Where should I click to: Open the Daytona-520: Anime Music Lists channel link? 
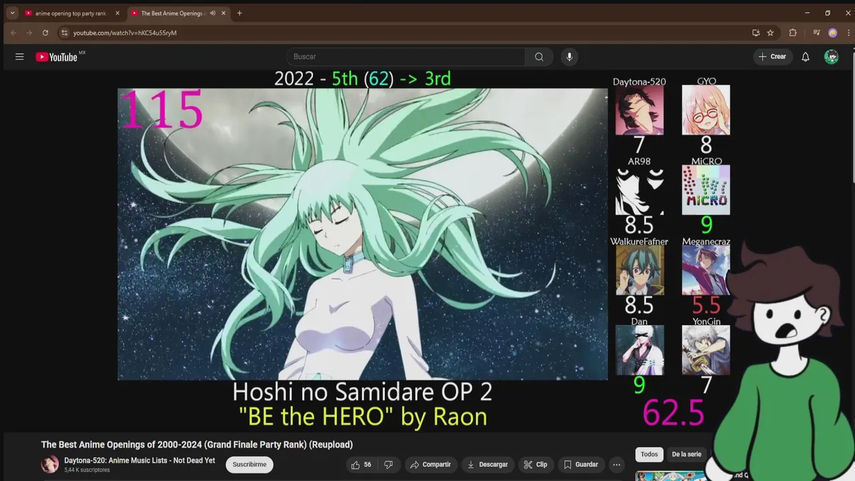pos(140,460)
